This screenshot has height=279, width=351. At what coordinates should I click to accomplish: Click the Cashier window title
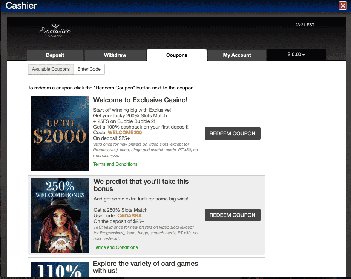click(x=21, y=5)
